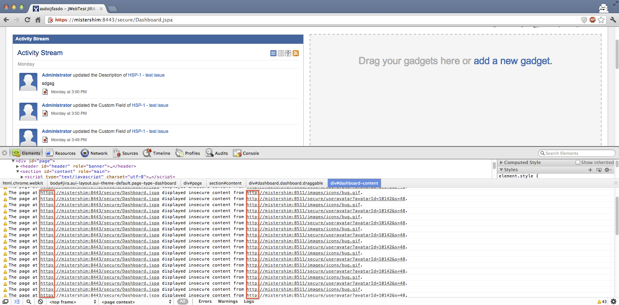Open the Activity Stream RSS feed icon
Screen dimensions: 619x305
click(296, 53)
